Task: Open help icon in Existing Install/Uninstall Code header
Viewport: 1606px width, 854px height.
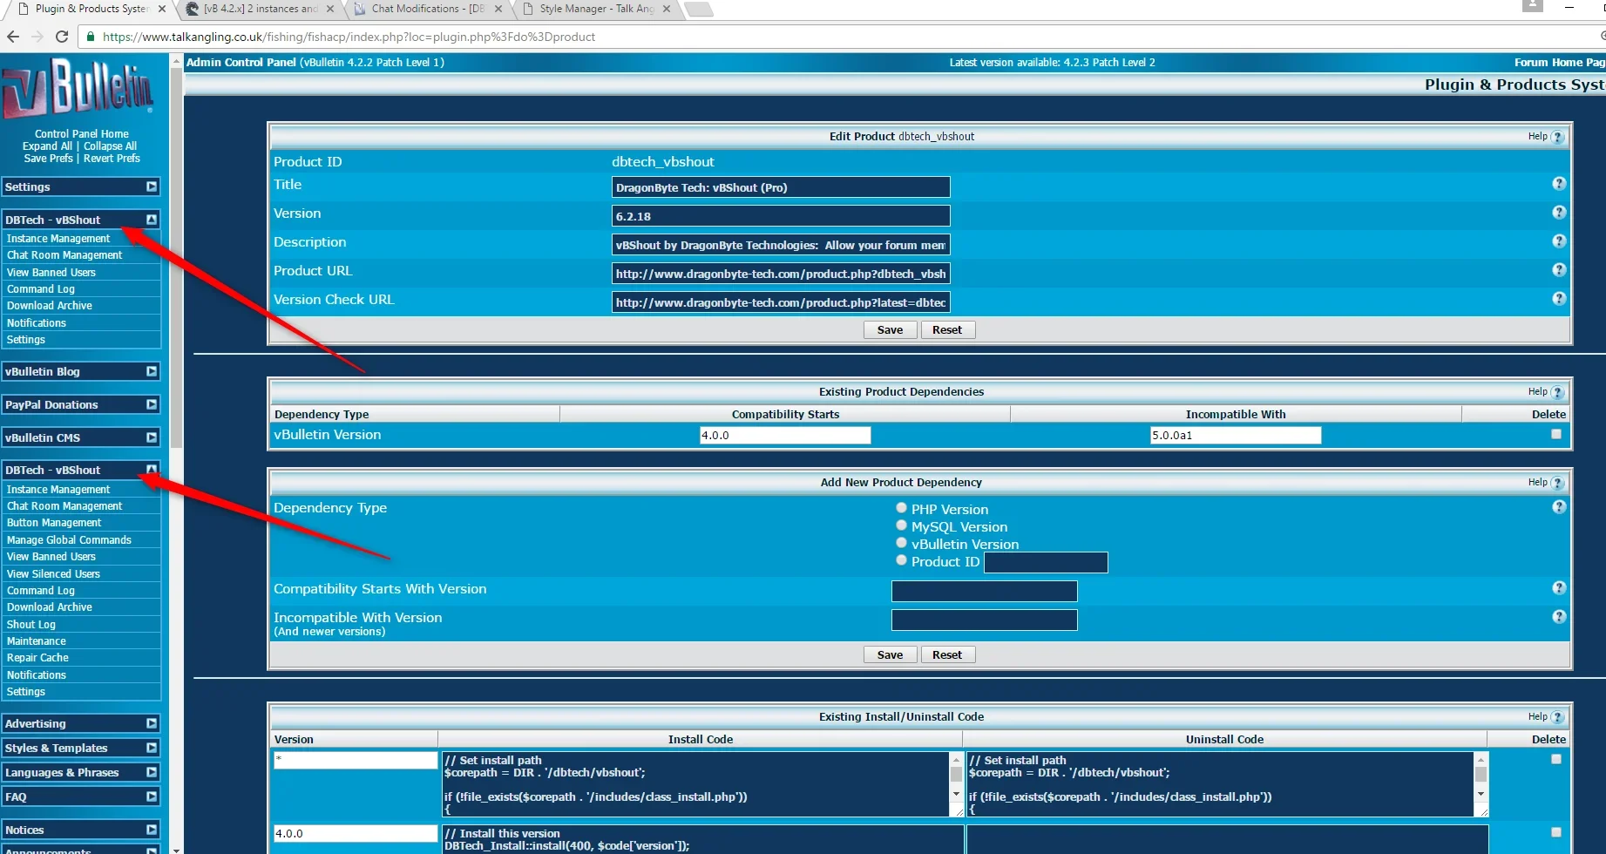Action: 1558,717
